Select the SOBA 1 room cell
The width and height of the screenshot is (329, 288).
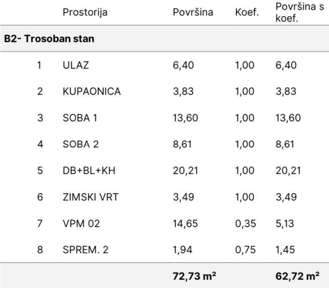(80, 118)
